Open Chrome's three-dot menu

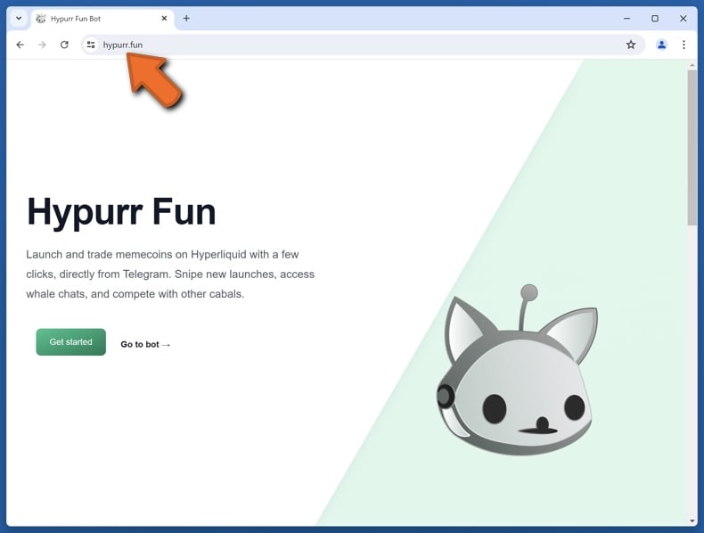point(684,45)
